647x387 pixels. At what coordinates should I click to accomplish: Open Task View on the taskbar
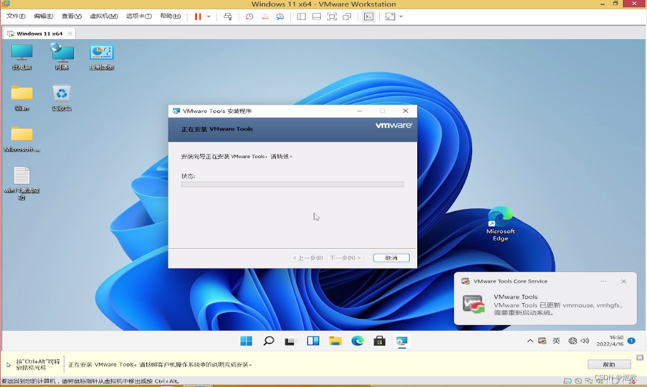click(290, 341)
